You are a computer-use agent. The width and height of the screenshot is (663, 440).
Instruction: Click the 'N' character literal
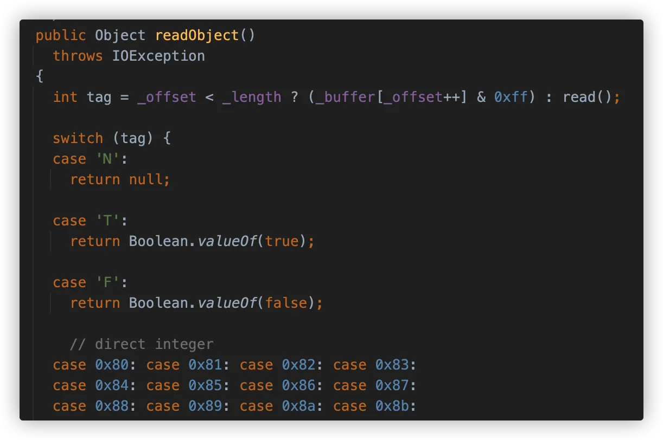click(107, 159)
